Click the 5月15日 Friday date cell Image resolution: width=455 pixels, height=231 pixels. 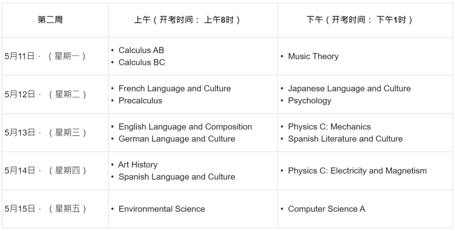pos(45,209)
